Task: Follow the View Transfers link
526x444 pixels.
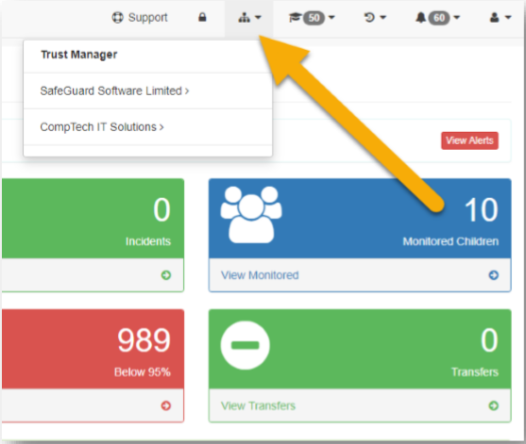Action: pyautogui.click(x=258, y=406)
